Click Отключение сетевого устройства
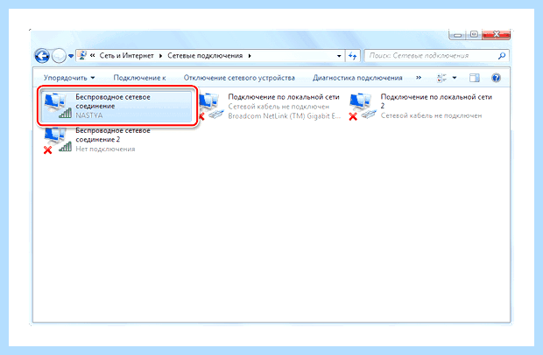Image resolution: width=543 pixels, height=355 pixels. point(239,78)
